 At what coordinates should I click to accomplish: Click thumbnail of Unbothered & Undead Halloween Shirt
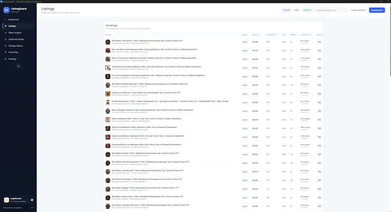108,68
